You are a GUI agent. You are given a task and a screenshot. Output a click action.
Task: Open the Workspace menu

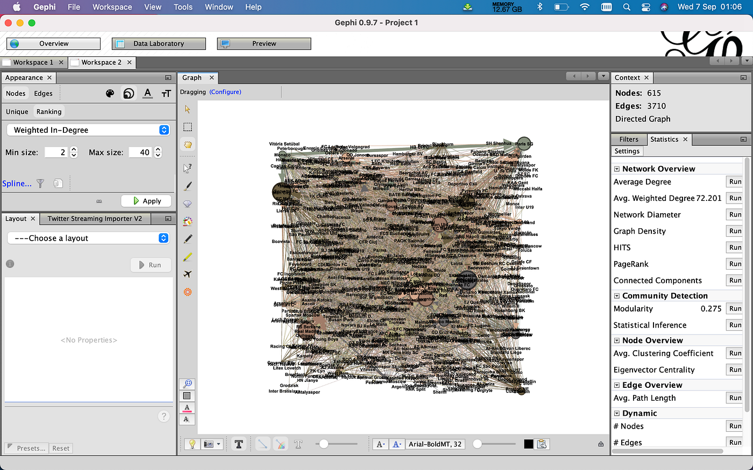[x=112, y=7]
